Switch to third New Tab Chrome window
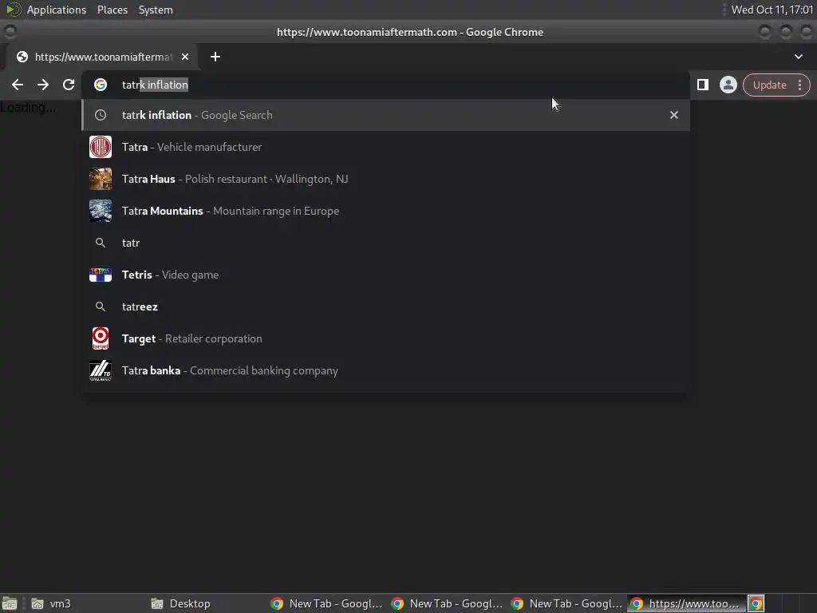This screenshot has width=817, height=613. [567, 603]
